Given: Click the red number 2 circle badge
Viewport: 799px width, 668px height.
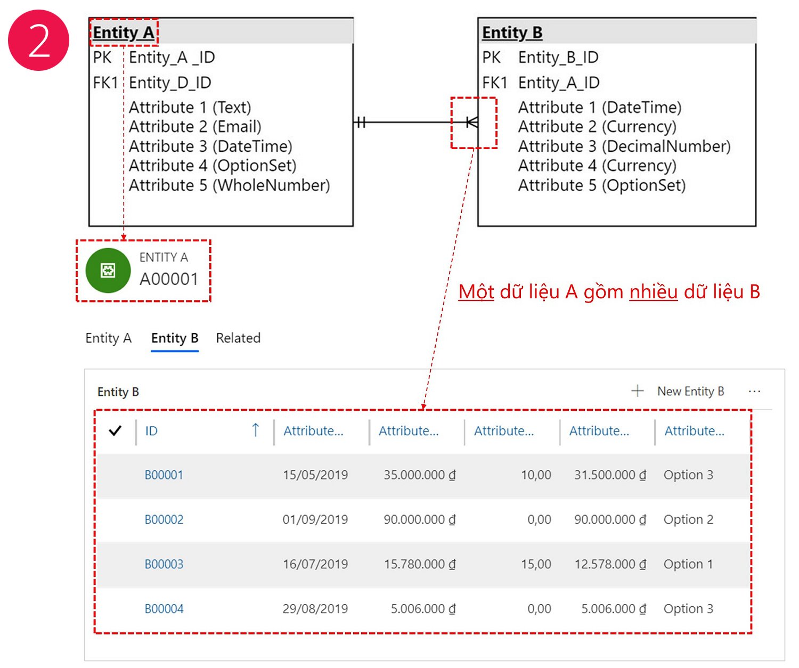Looking at the screenshot, I should click(39, 40).
